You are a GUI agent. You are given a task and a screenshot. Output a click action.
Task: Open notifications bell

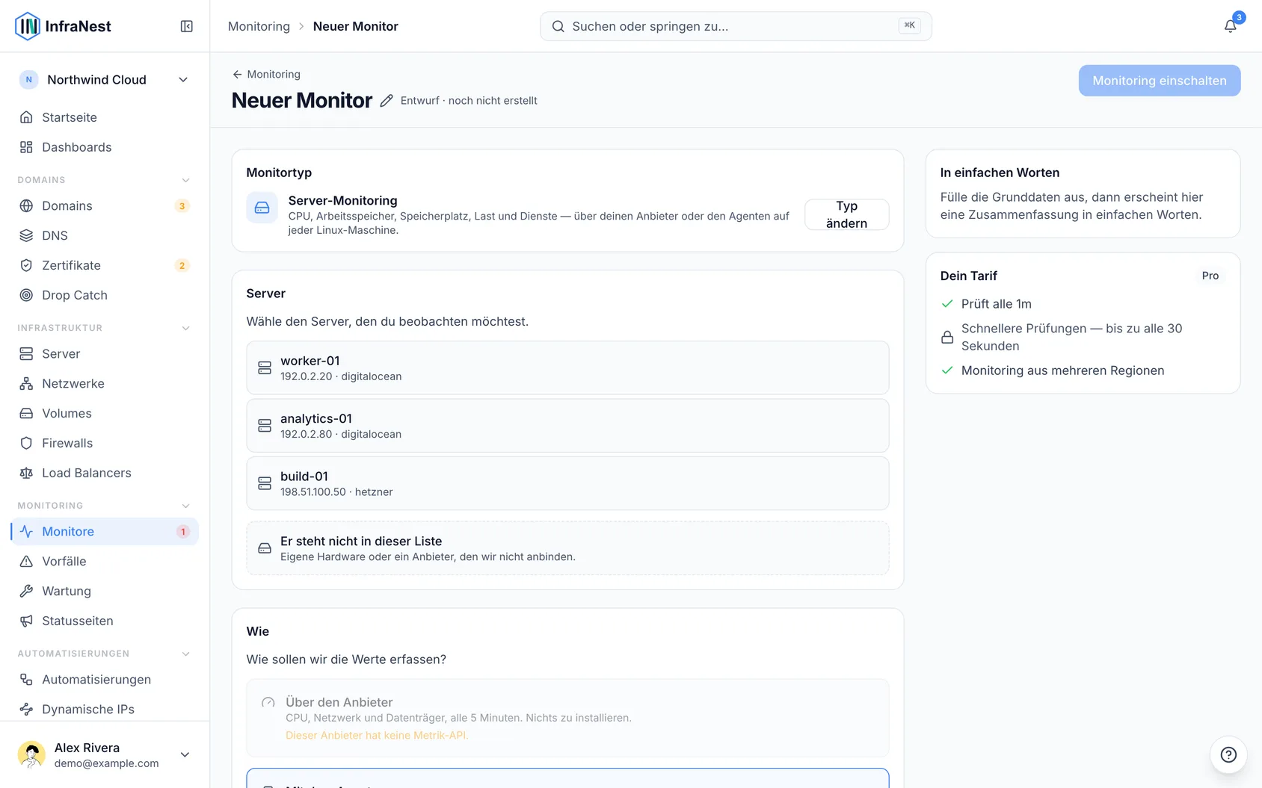[x=1230, y=26]
